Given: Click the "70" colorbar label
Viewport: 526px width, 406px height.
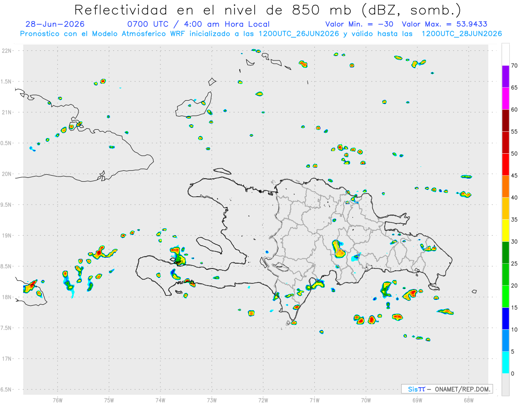Looking at the screenshot, I should click(515, 66).
